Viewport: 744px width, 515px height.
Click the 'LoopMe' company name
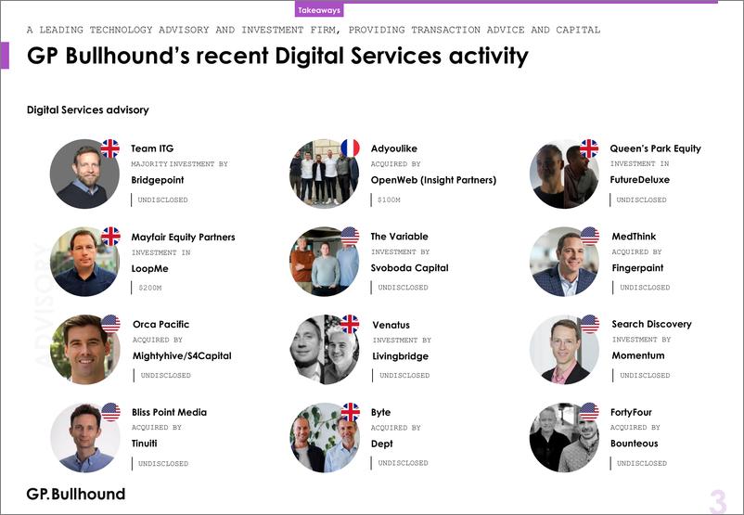[x=150, y=269]
